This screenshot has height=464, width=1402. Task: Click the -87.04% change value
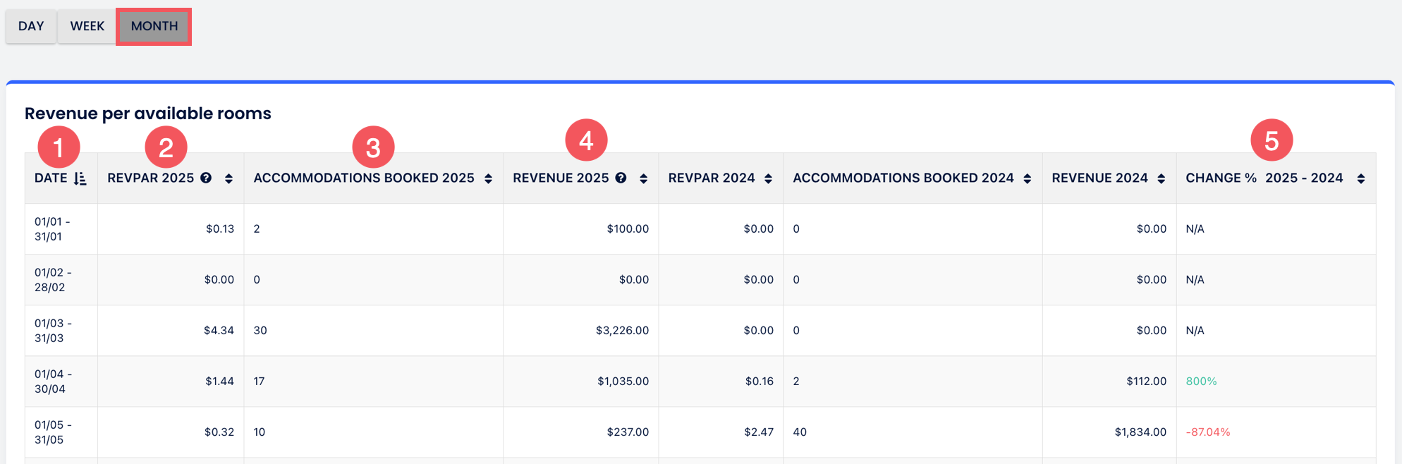coord(1207,432)
